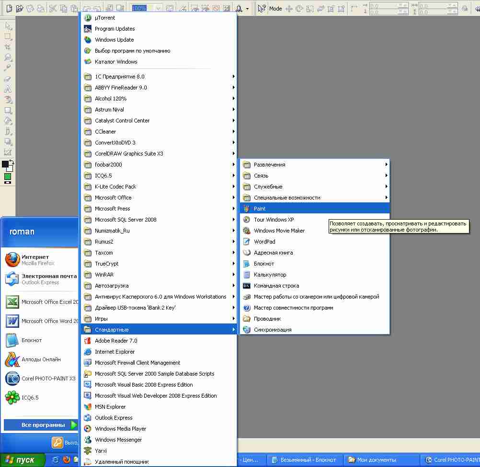Open Интернет Mozilla Firefox pinned item
The width and height of the screenshot is (480, 467).
click(41, 260)
